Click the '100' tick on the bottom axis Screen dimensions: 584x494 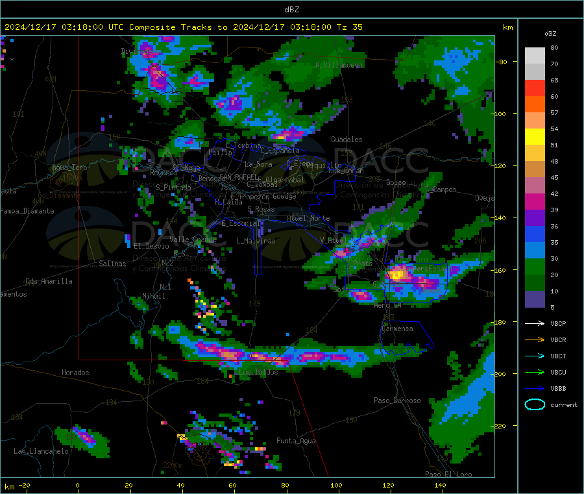[336, 485]
